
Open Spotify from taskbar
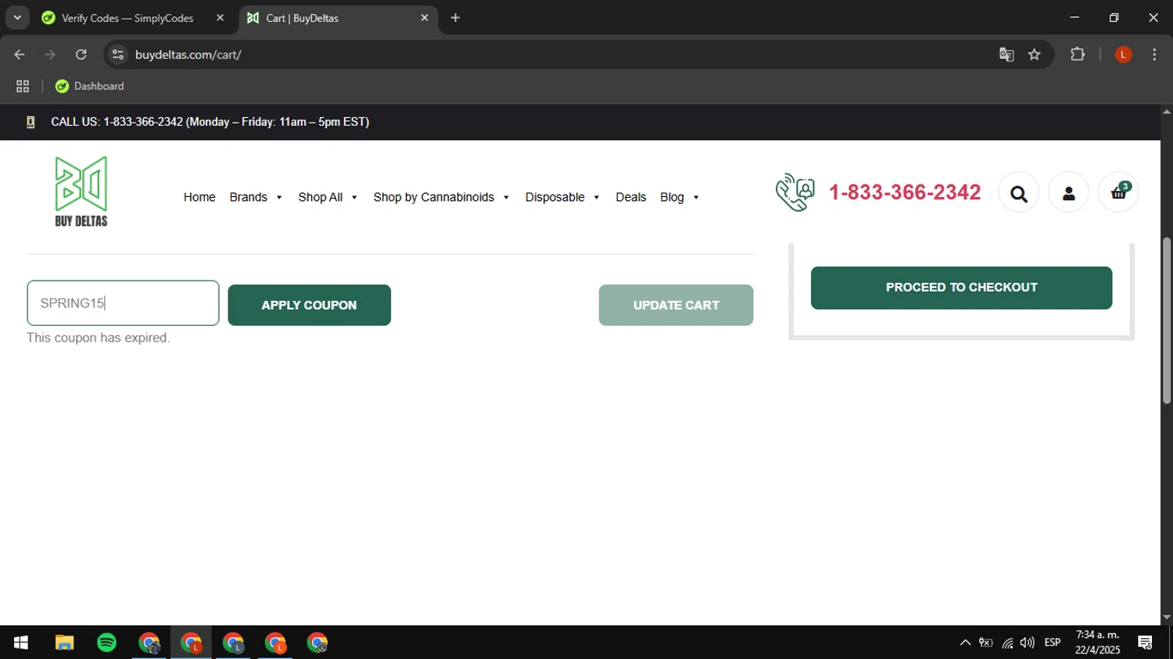click(106, 643)
